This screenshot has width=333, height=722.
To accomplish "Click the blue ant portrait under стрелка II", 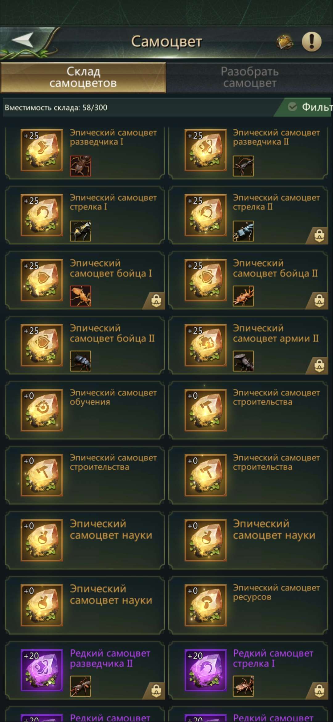I will click(243, 231).
